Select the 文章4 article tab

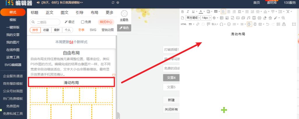[171, 78]
